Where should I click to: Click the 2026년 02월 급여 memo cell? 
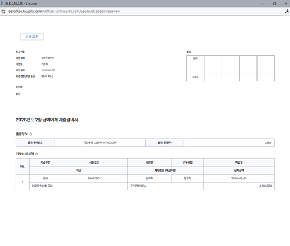(x=78, y=186)
